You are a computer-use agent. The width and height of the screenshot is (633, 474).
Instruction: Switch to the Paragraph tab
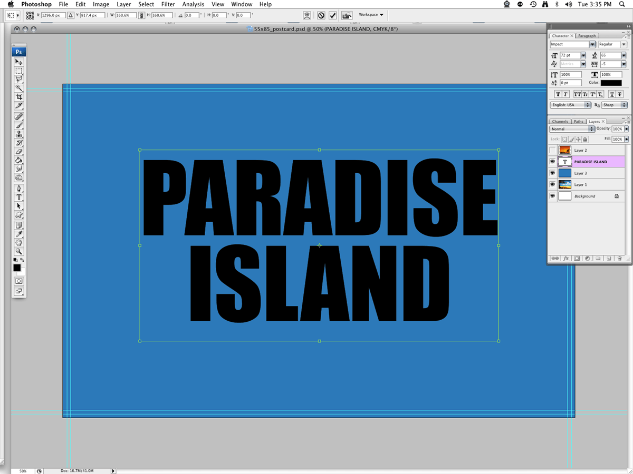point(587,36)
